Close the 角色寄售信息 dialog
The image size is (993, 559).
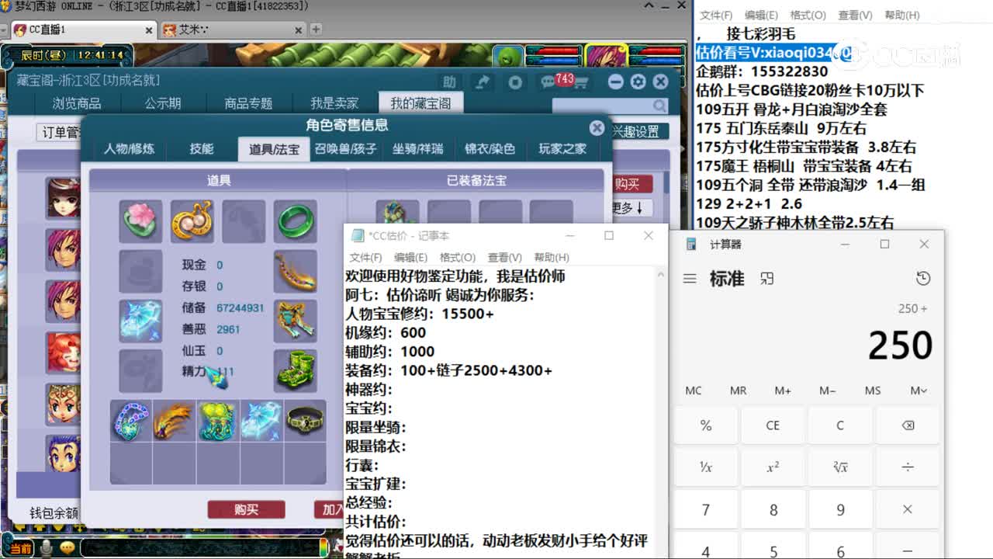pyautogui.click(x=597, y=128)
